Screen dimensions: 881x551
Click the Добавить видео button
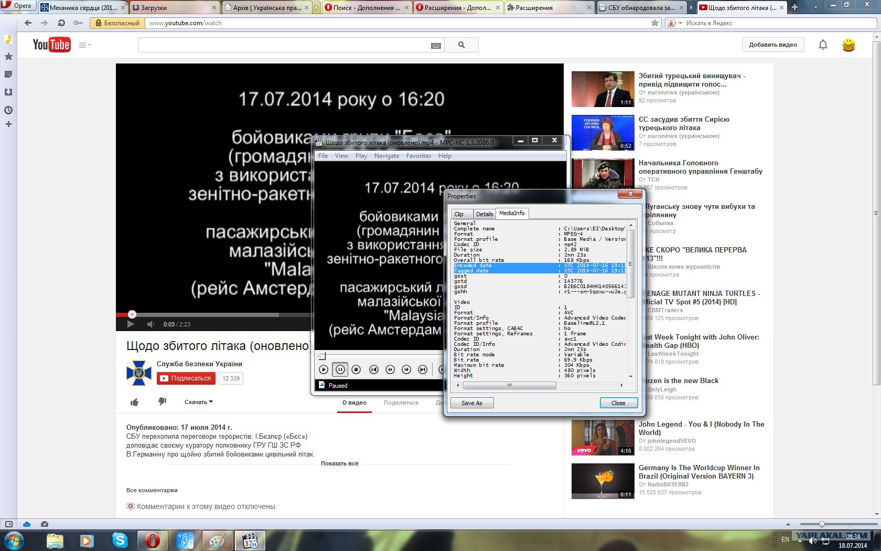click(773, 45)
